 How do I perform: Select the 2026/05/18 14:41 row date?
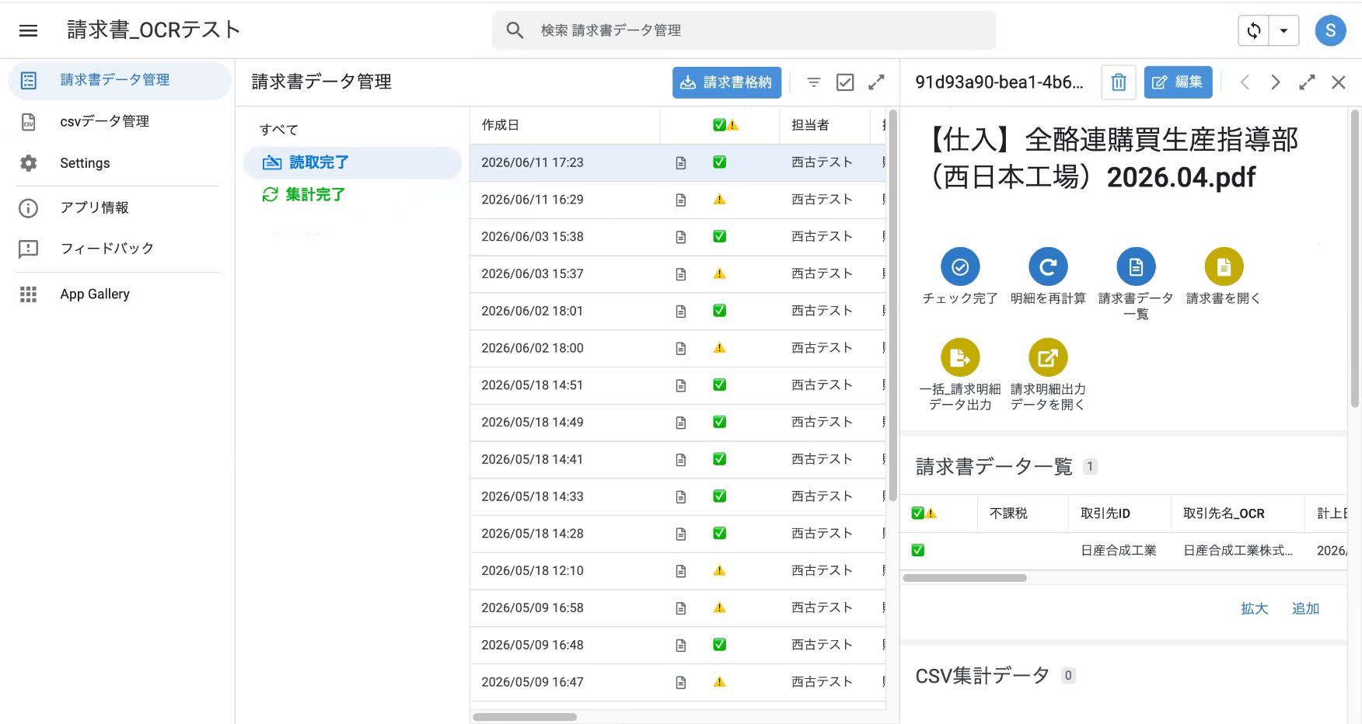[532, 459]
